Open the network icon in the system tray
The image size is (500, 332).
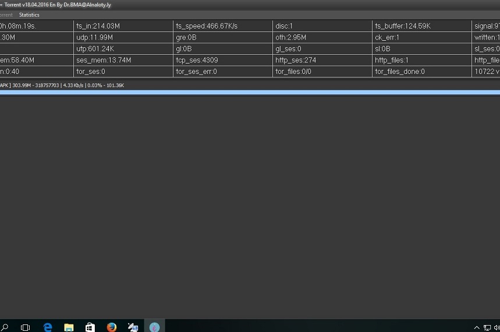tap(487, 327)
